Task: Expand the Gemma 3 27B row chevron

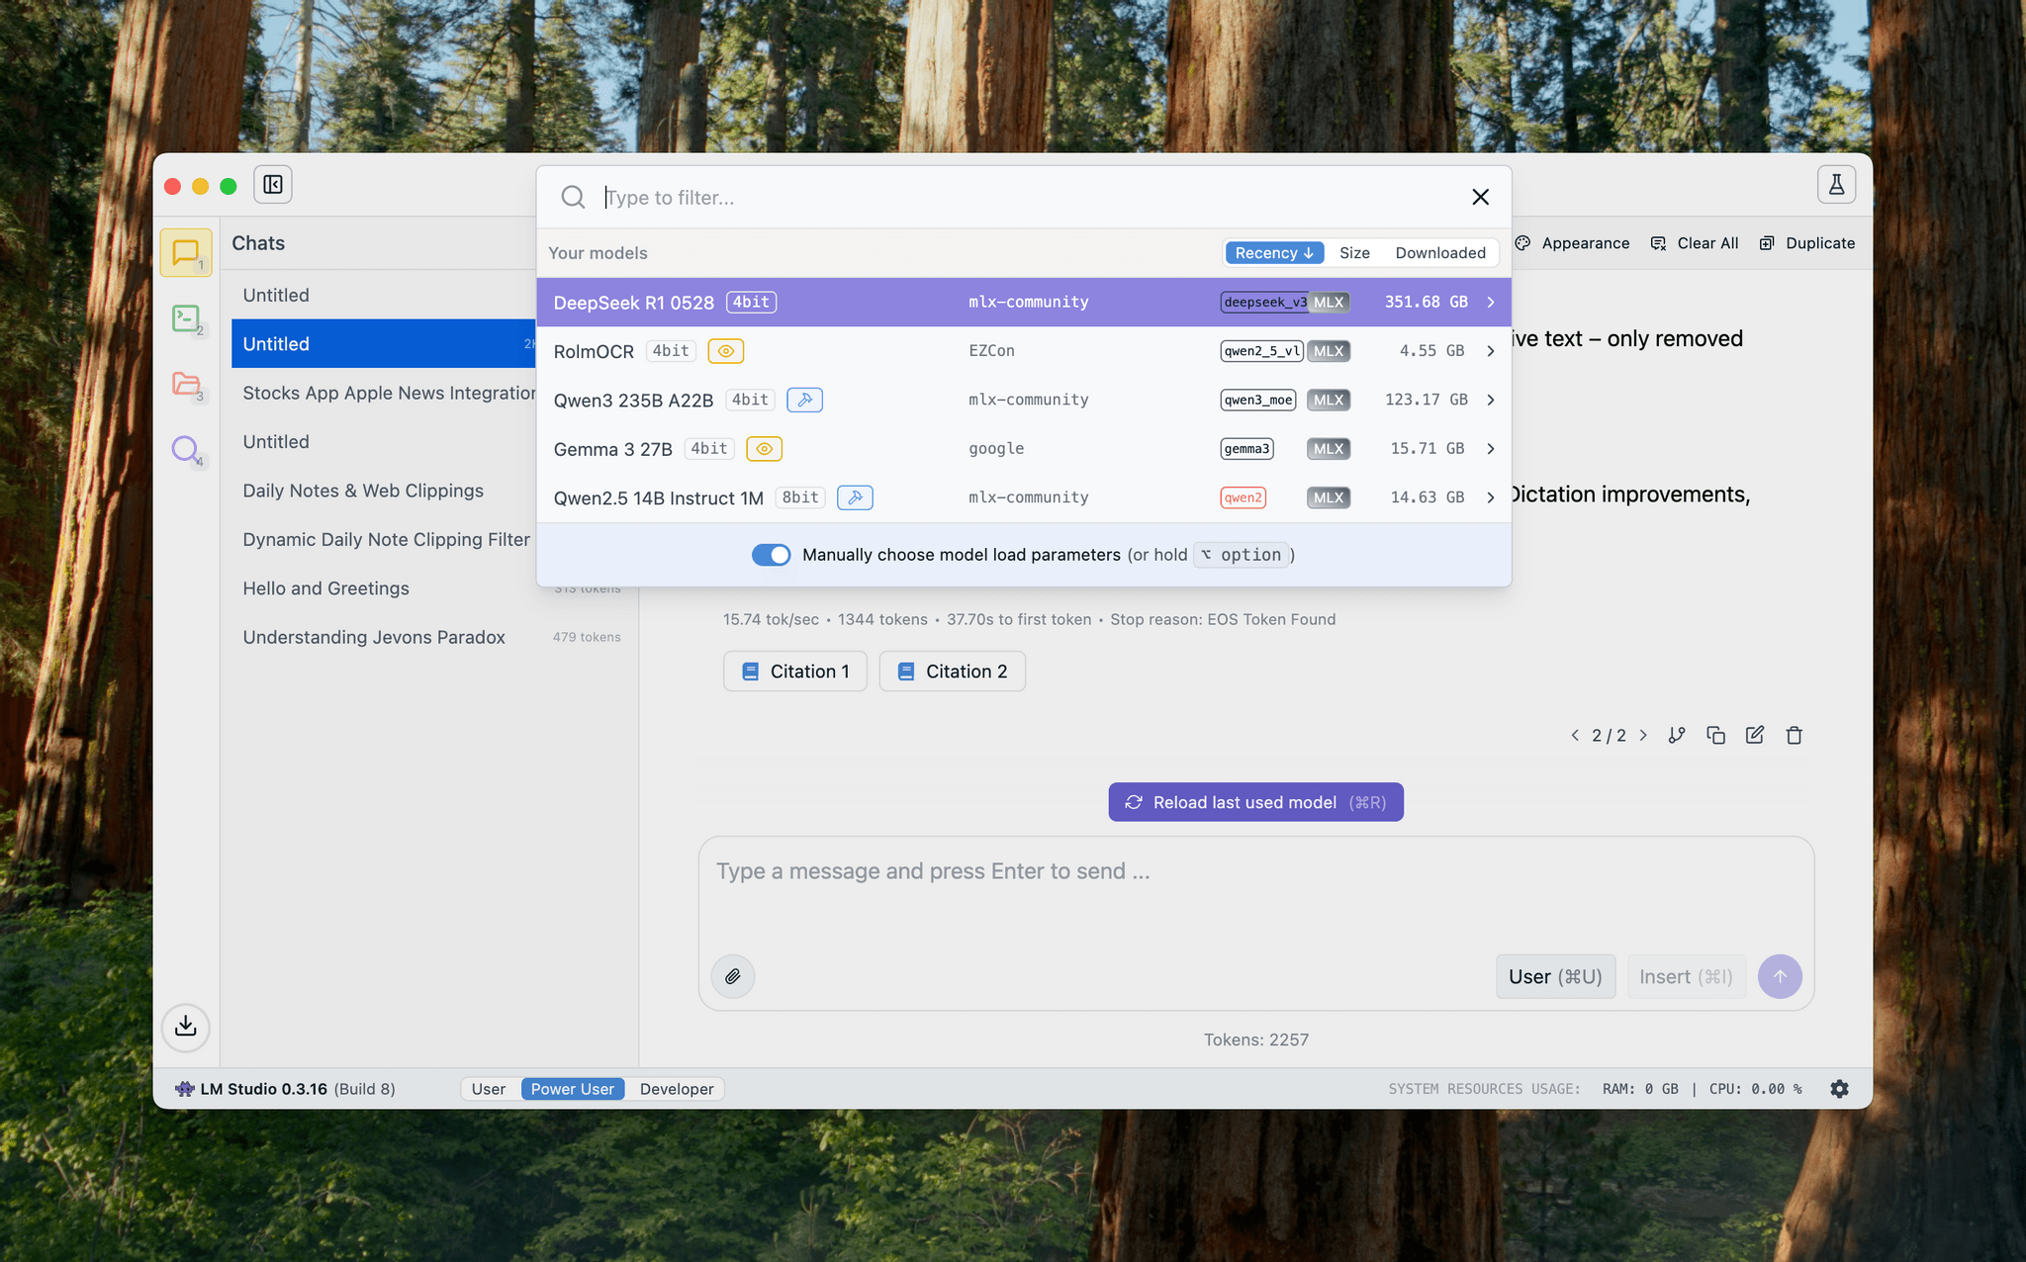Action: [1490, 449]
